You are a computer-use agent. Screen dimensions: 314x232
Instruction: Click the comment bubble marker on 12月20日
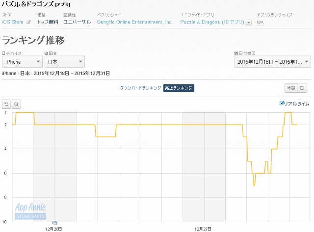(54, 223)
